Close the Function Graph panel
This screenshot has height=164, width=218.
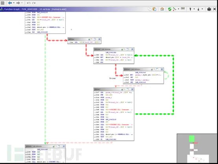(x=214, y=9)
